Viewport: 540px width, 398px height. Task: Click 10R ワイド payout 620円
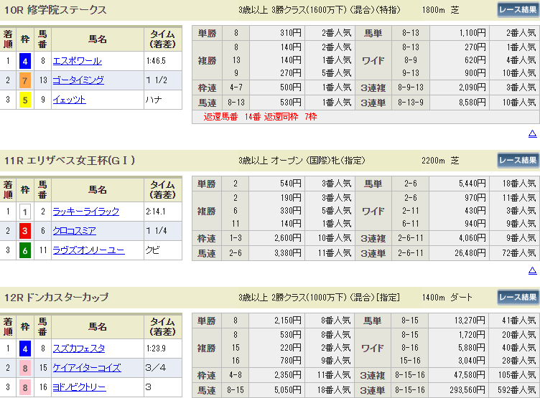pos(475,60)
